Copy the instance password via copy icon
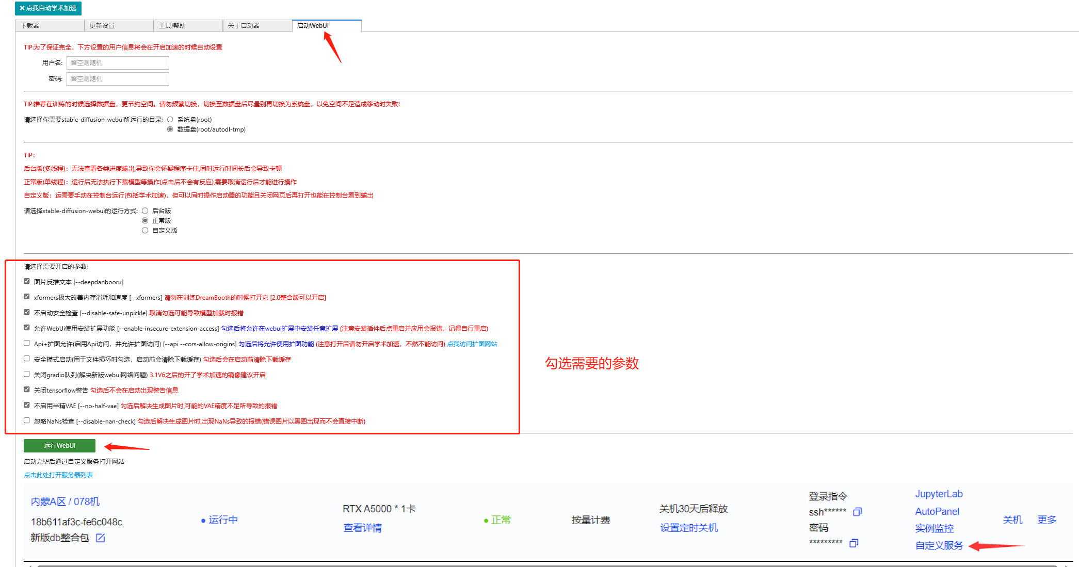1079x567 pixels. 855,543
